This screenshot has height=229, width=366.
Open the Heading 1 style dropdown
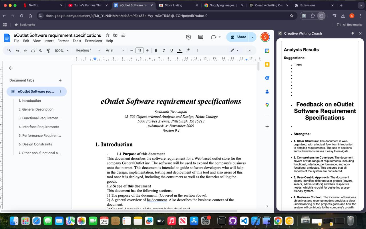(88, 50)
